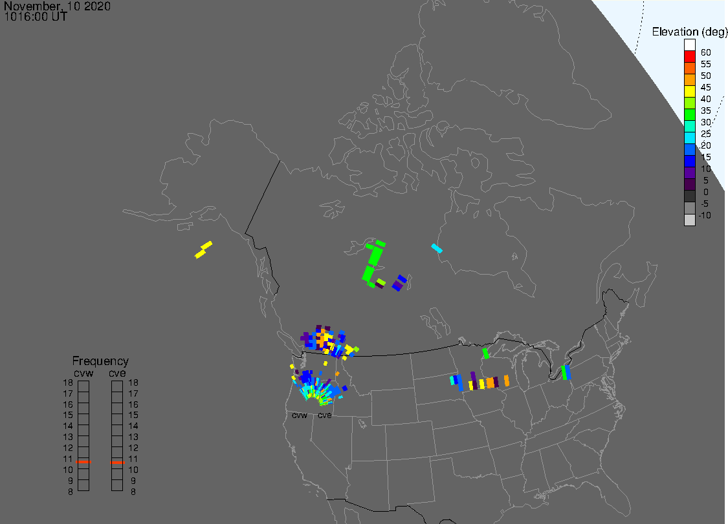Click the 'Frequency' legend heading

(100, 361)
